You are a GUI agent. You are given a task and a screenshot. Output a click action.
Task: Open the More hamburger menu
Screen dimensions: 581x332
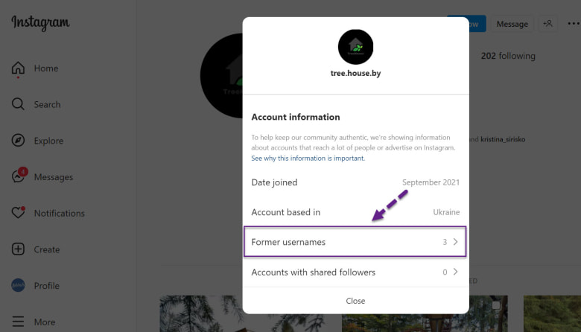(x=19, y=322)
